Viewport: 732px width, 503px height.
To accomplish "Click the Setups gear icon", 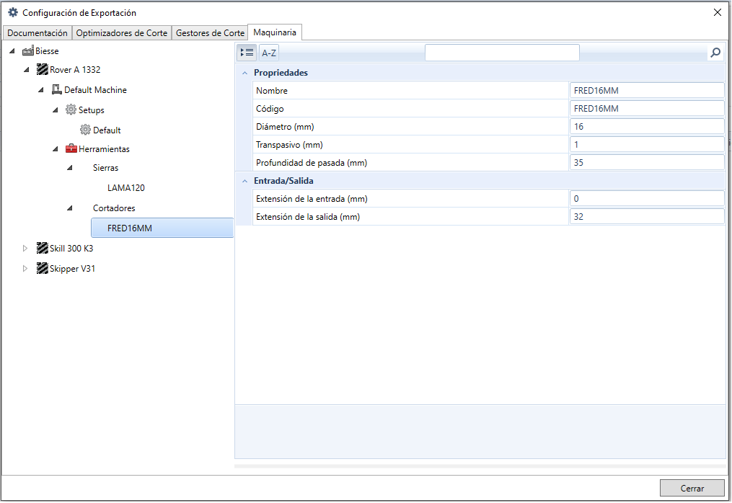I will pyautogui.click(x=71, y=110).
